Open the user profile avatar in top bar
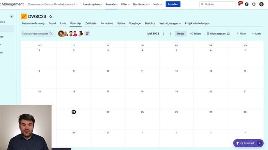268x150 pixels. [261, 4]
